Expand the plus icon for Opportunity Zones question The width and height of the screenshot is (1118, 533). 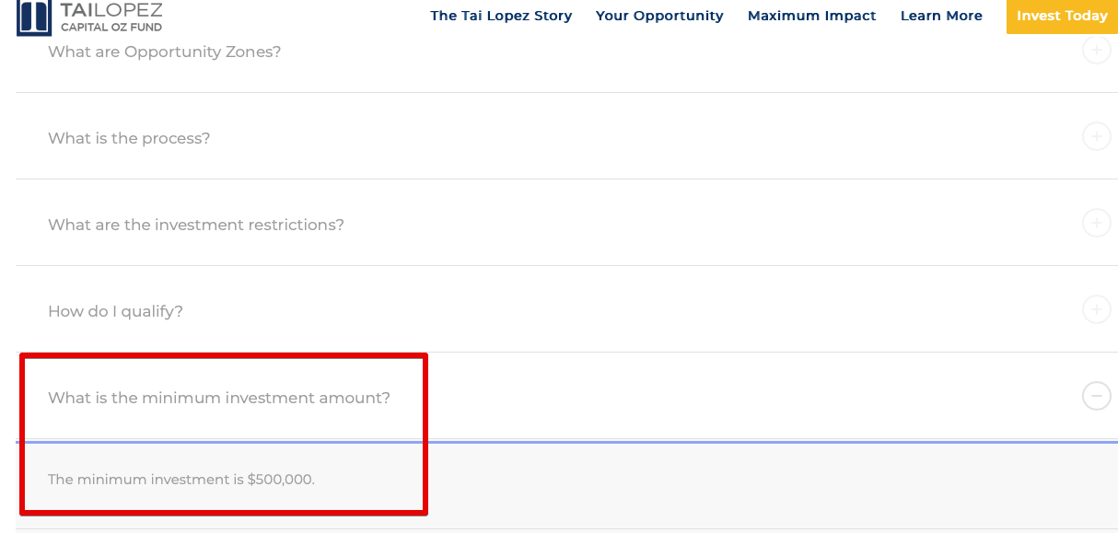tap(1096, 51)
